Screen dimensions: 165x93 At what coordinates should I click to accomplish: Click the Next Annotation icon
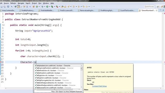pos(74,7)
